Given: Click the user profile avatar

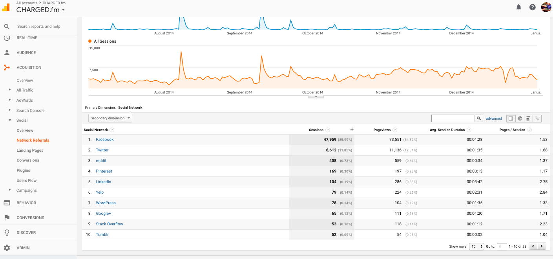Looking at the screenshot, I should [546, 7].
